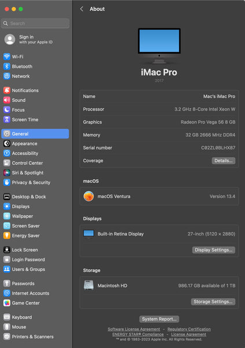Open Display Settings button
This screenshot has width=245, height=348.
pos(214,250)
